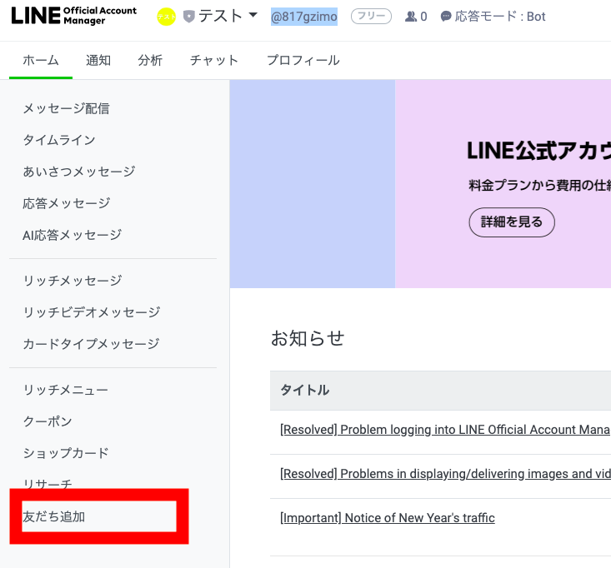The image size is (611, 568).
Task: Select 応答メッセージ in the sidebar
Action: 67,203
